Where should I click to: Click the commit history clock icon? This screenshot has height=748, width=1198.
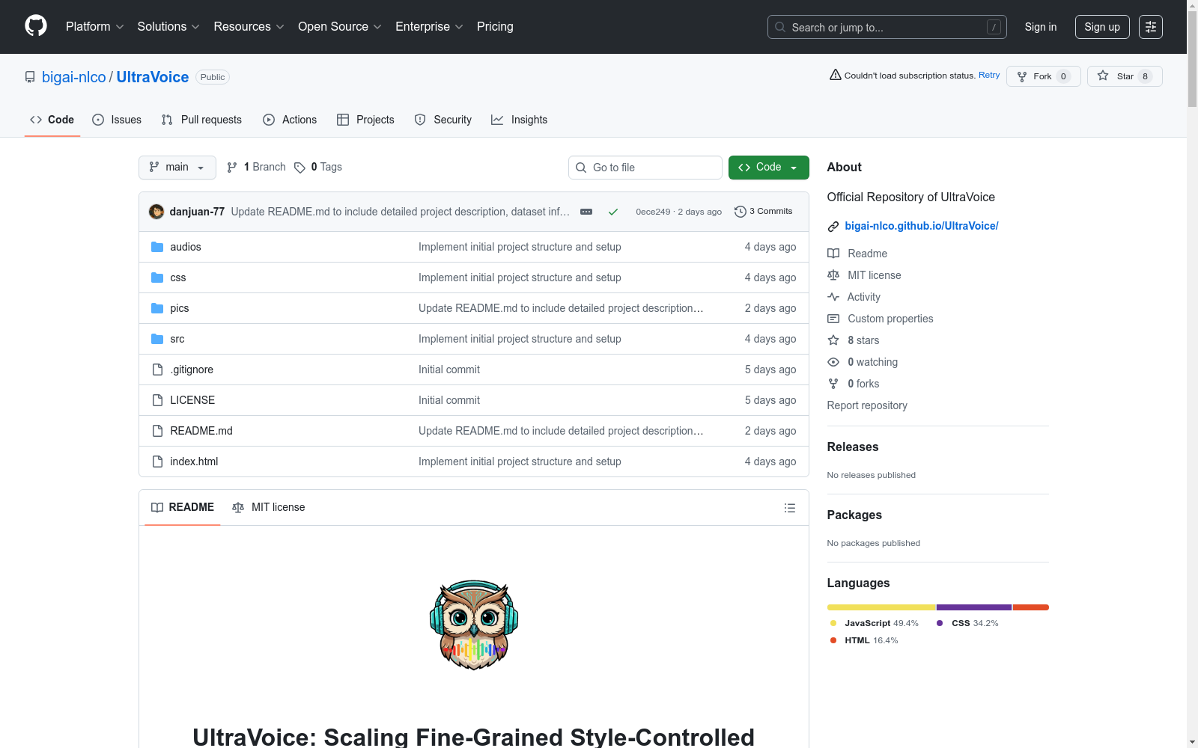740,212
